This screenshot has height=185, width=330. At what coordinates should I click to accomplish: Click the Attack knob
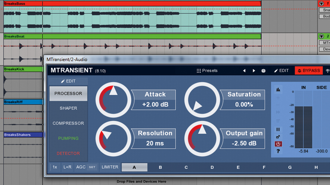pyautogui.click(x=113, y=100)
